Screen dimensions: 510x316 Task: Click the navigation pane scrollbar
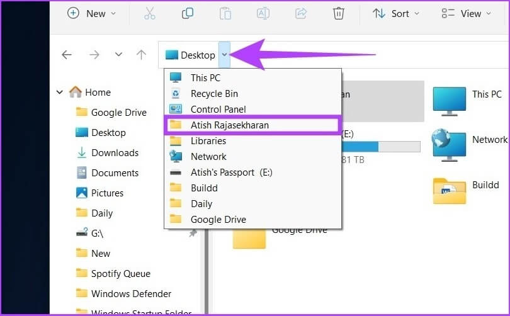(x=207, y=270)
